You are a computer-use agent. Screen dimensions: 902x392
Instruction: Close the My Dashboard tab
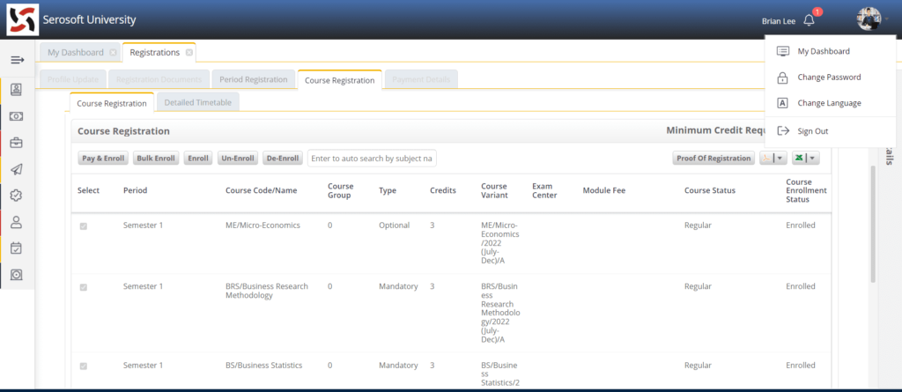113,52
